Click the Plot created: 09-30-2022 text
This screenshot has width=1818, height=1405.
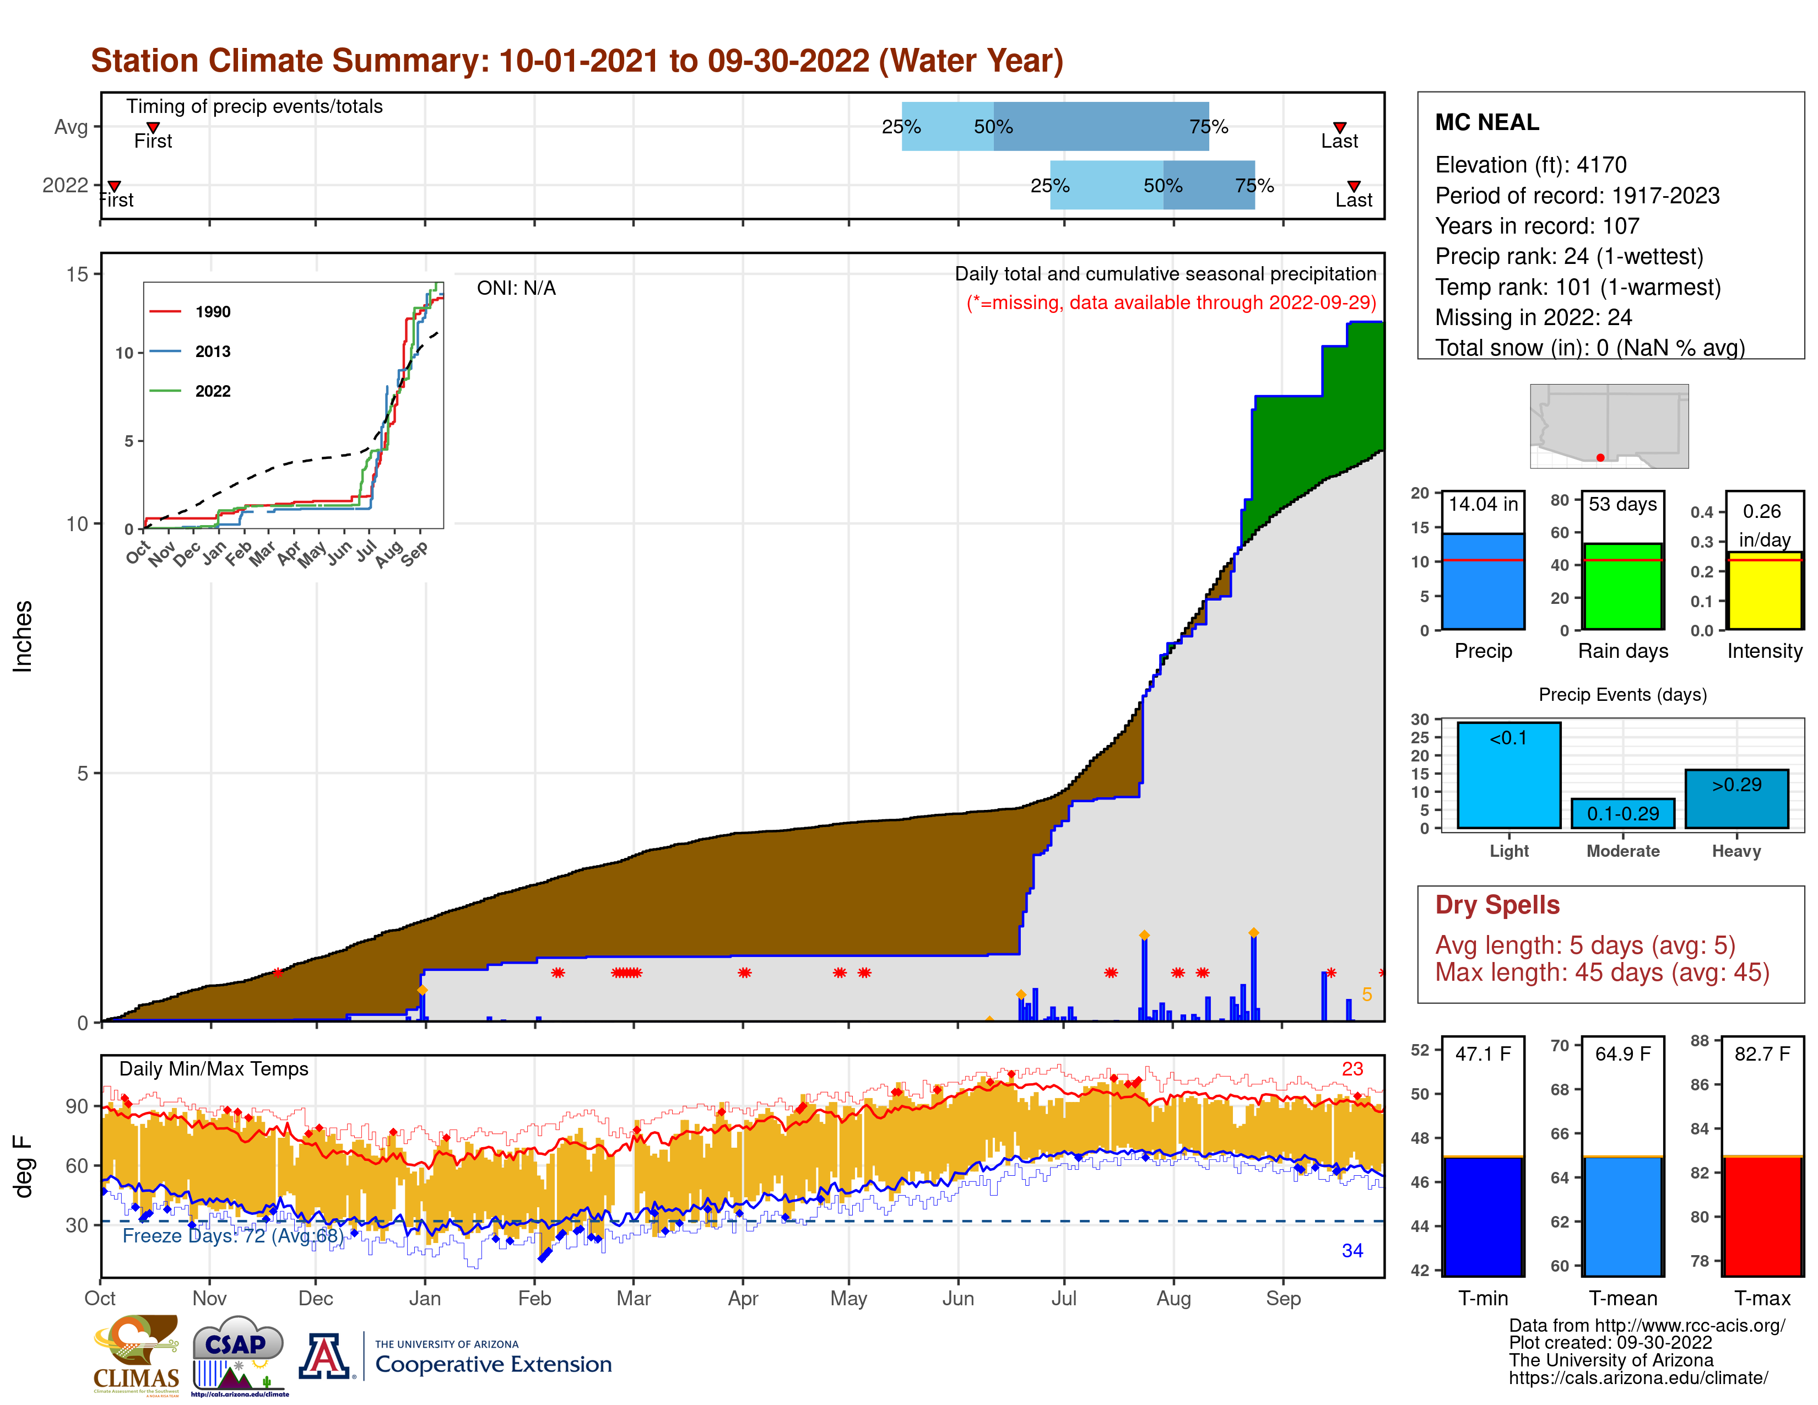(x=1610, y=1343)
